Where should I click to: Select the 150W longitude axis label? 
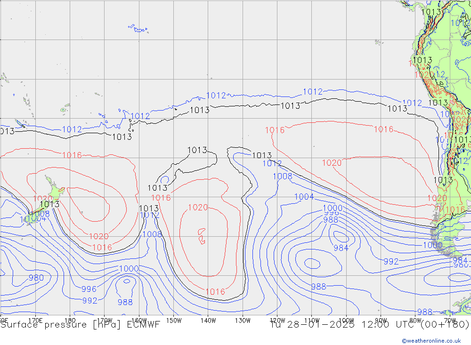point(174,321)
